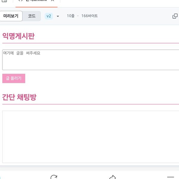This screenshot has width=179, height=179.
Task: Focus the 여기에 글을 써주세요 text area
Action: [89, 60]
